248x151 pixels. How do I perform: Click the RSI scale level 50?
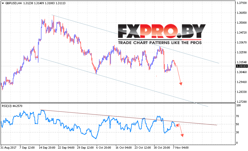click(237, 124)
